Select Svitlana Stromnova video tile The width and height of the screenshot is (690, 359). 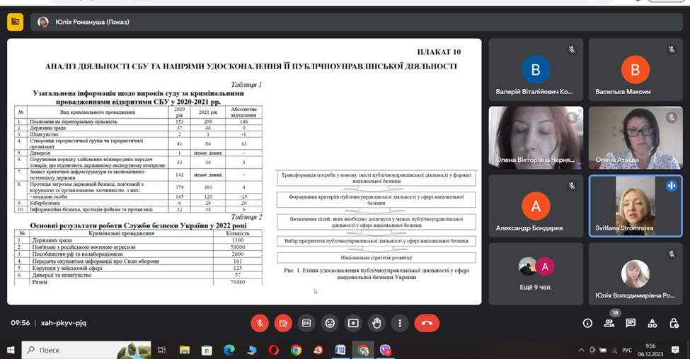tap(636, 206)
